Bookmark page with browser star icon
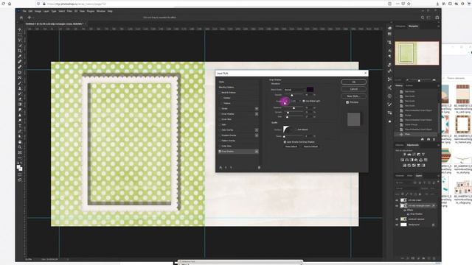The width and height of the screenshot is (472, 265). [x=409, y=4]
